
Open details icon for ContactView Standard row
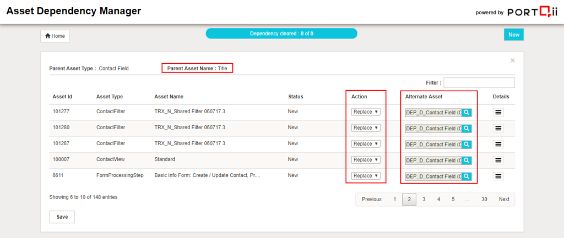tap(498, 160)
